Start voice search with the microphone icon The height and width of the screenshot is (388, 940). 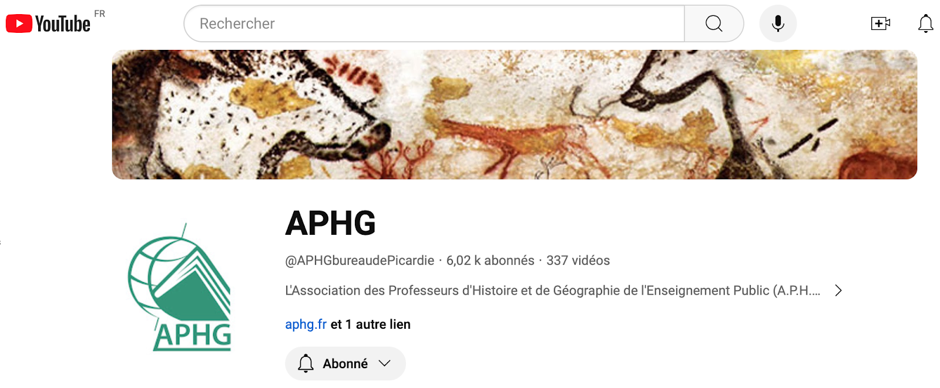778,23
